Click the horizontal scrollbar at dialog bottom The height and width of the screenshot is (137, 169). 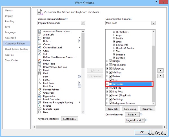pos(99,127)
